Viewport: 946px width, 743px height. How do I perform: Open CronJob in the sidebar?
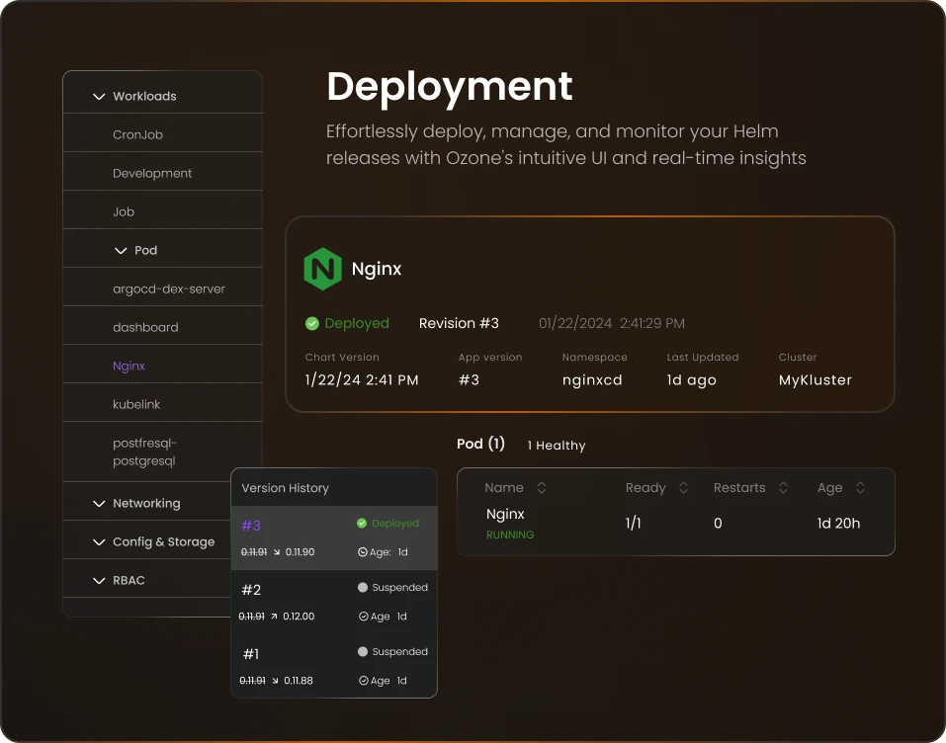(137, 134)
